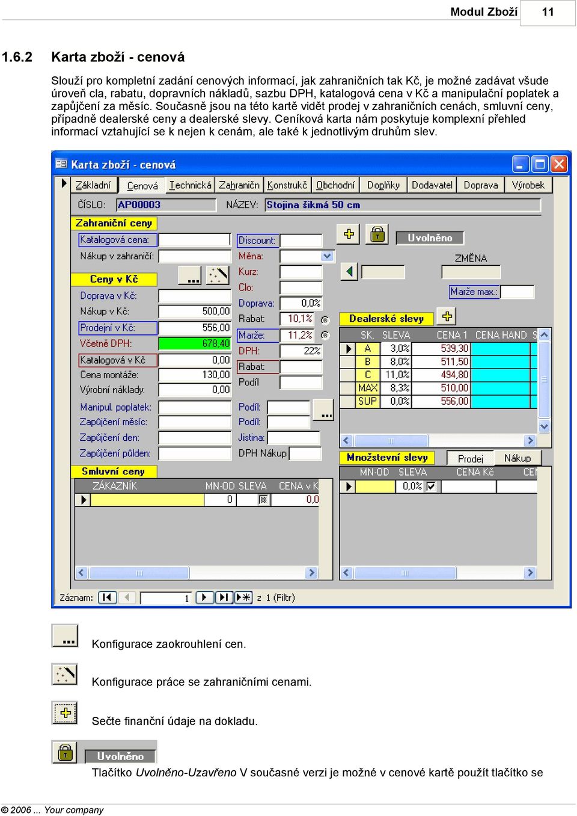Select the Smluvní ceny row selector arrow
The width and height of the screenshot is (577, 816).
click(83, 500)
